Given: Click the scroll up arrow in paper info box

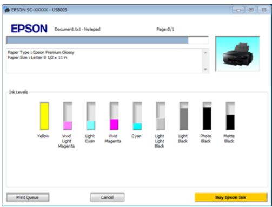Looking at the screenshot, I should (205, 53).
